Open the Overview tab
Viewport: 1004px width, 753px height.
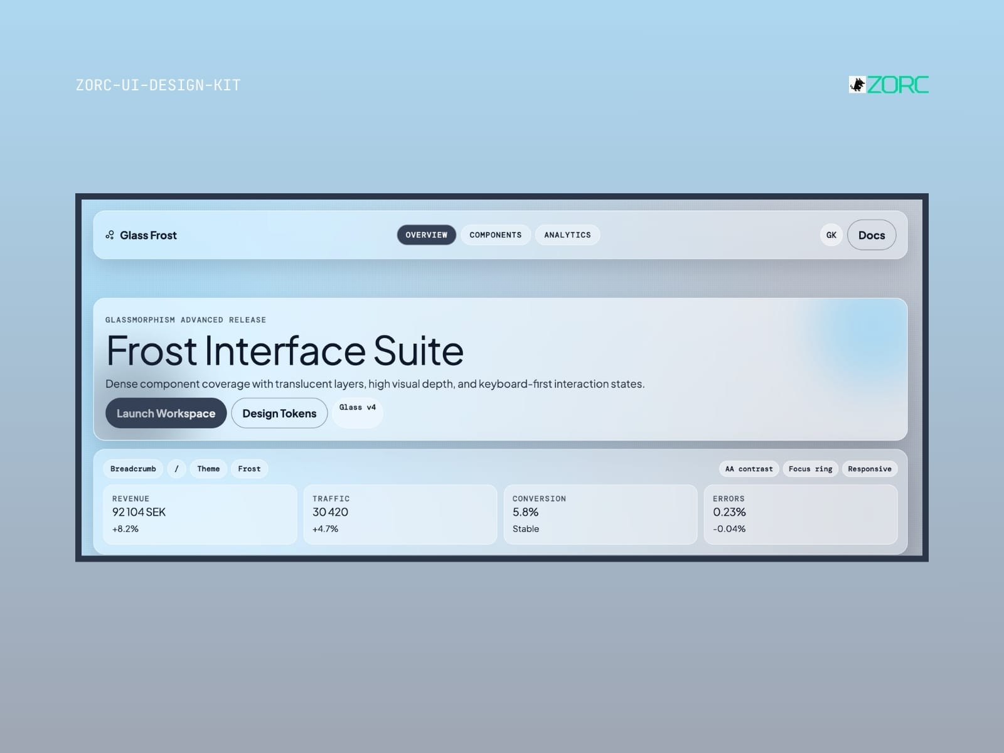(427, 235)
